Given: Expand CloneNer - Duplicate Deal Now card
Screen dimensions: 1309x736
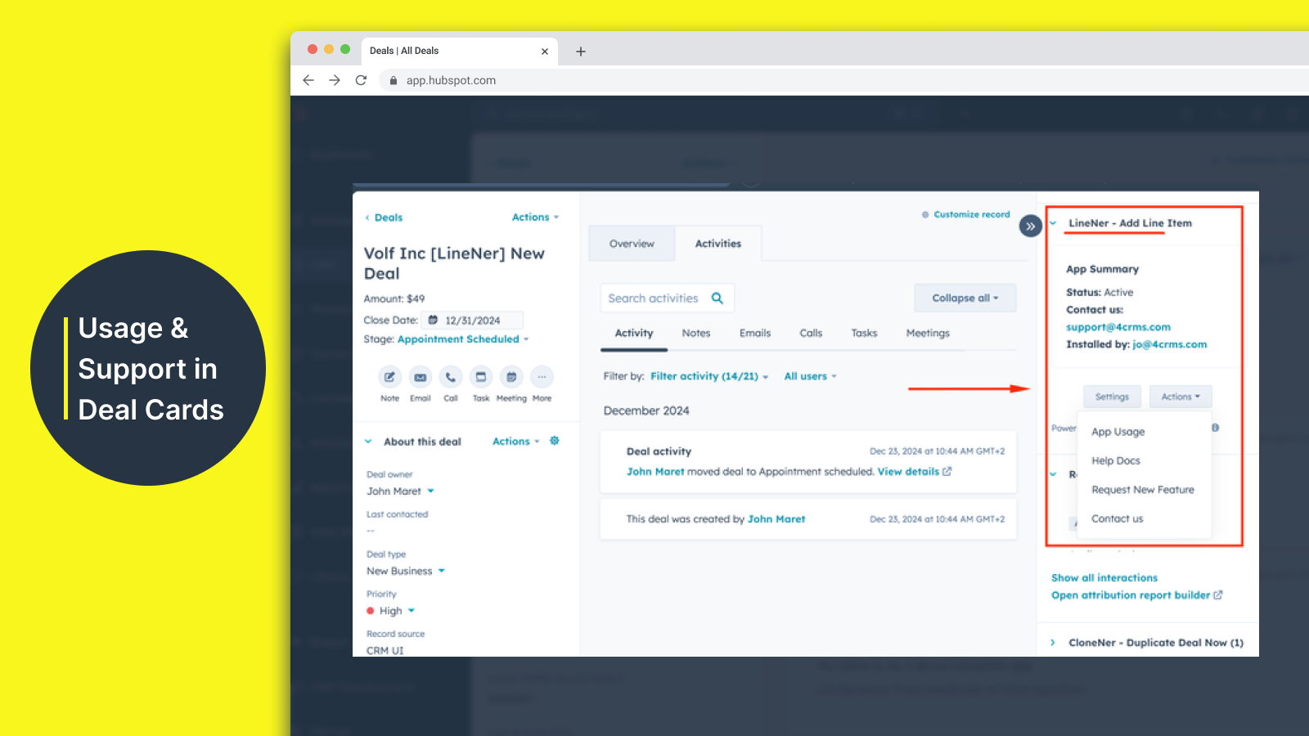Looking at the screenshot, I should (x=1053, y=643).
